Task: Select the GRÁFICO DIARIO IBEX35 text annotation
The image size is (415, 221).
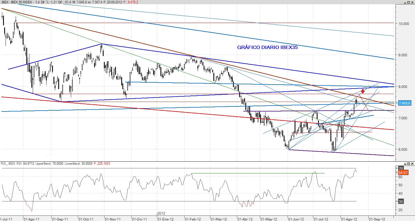Action: [x=267, y=47]
